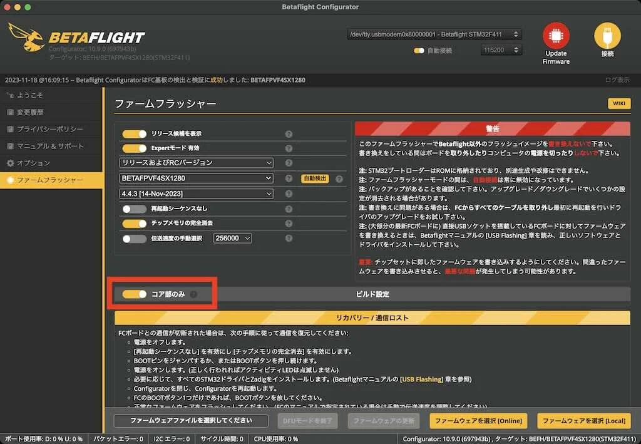Image resolution: width=641 pixels, height=444 pixels.
Task: Turn off コア部のみ switch
Action: [x=134, y=294]
